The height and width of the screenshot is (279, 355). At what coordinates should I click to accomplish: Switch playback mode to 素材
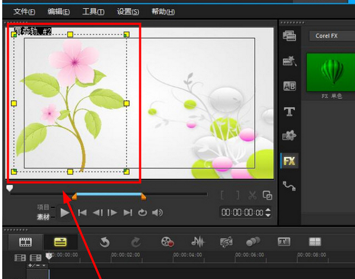coord(43,217)
